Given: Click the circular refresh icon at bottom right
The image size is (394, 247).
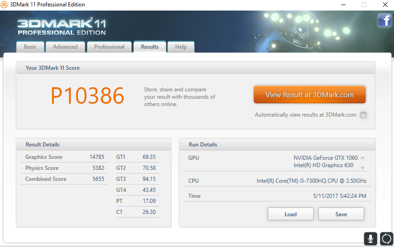Looking at the screenshot, I should (387, 239).
